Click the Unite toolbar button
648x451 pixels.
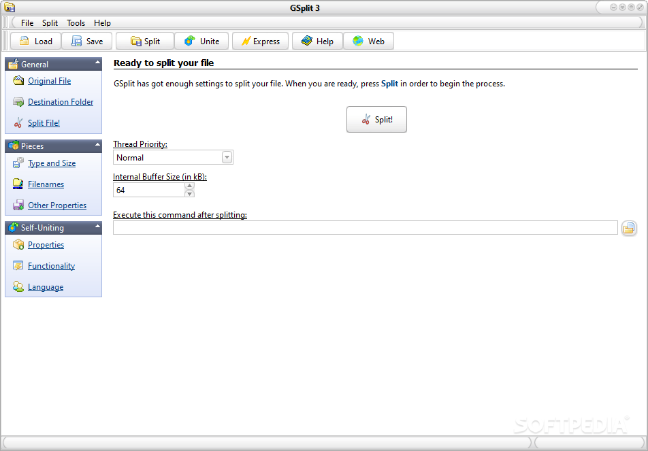[201, 41]
